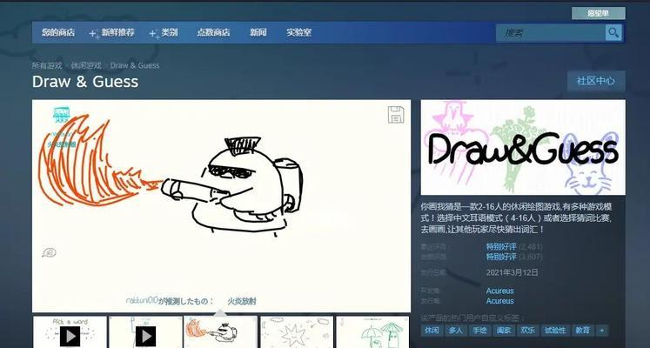The image size is (650, 348).
Task: Click into the 搜索 search field
Action: 551,33
